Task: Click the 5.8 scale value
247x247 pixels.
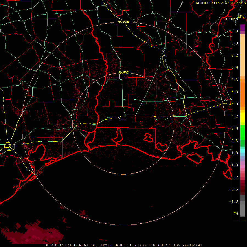Action: 235,92
